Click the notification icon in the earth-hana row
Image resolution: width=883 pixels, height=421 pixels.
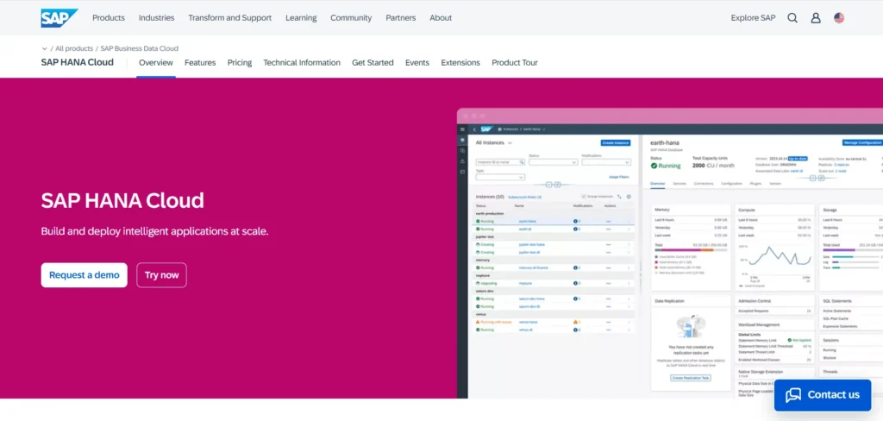click(575, 221)
